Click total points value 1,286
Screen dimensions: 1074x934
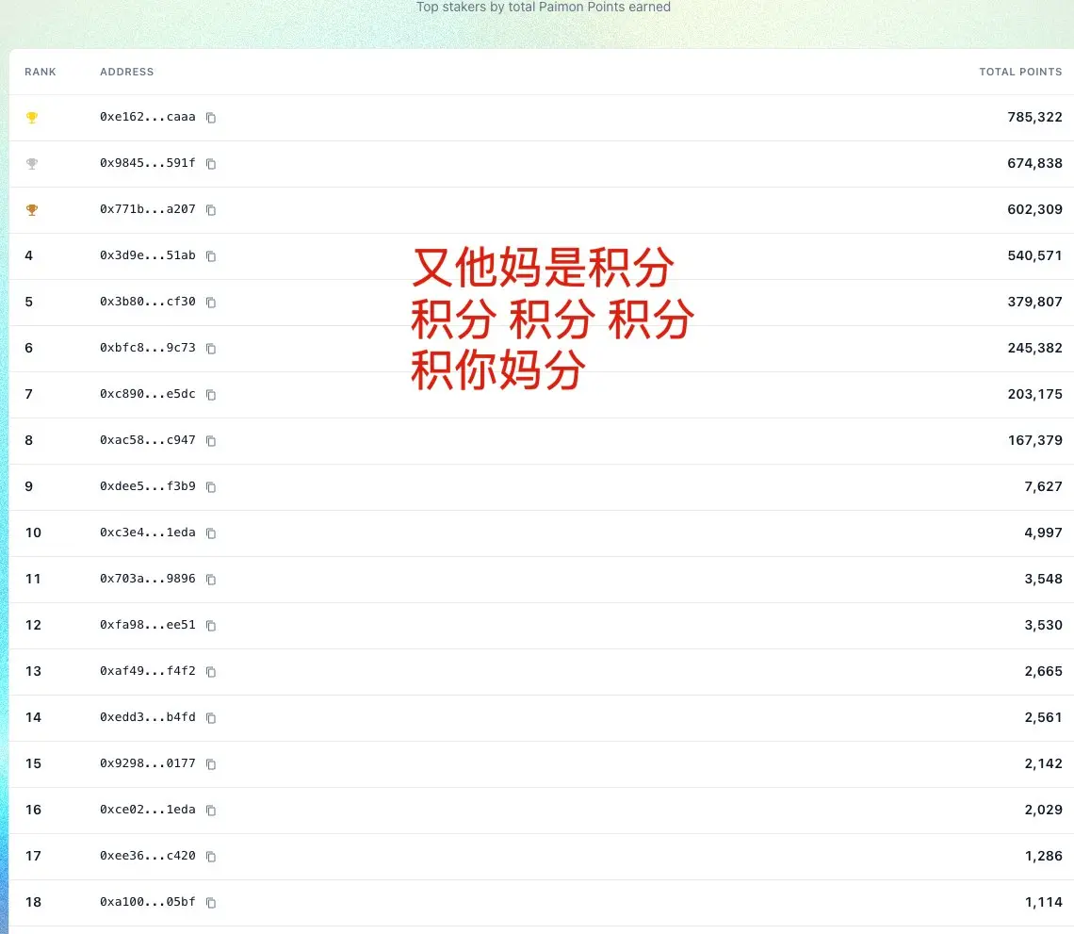(x=1043, y=856)
